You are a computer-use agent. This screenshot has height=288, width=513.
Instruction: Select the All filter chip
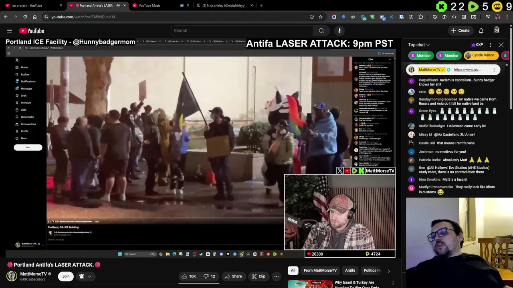click(293, 270)
